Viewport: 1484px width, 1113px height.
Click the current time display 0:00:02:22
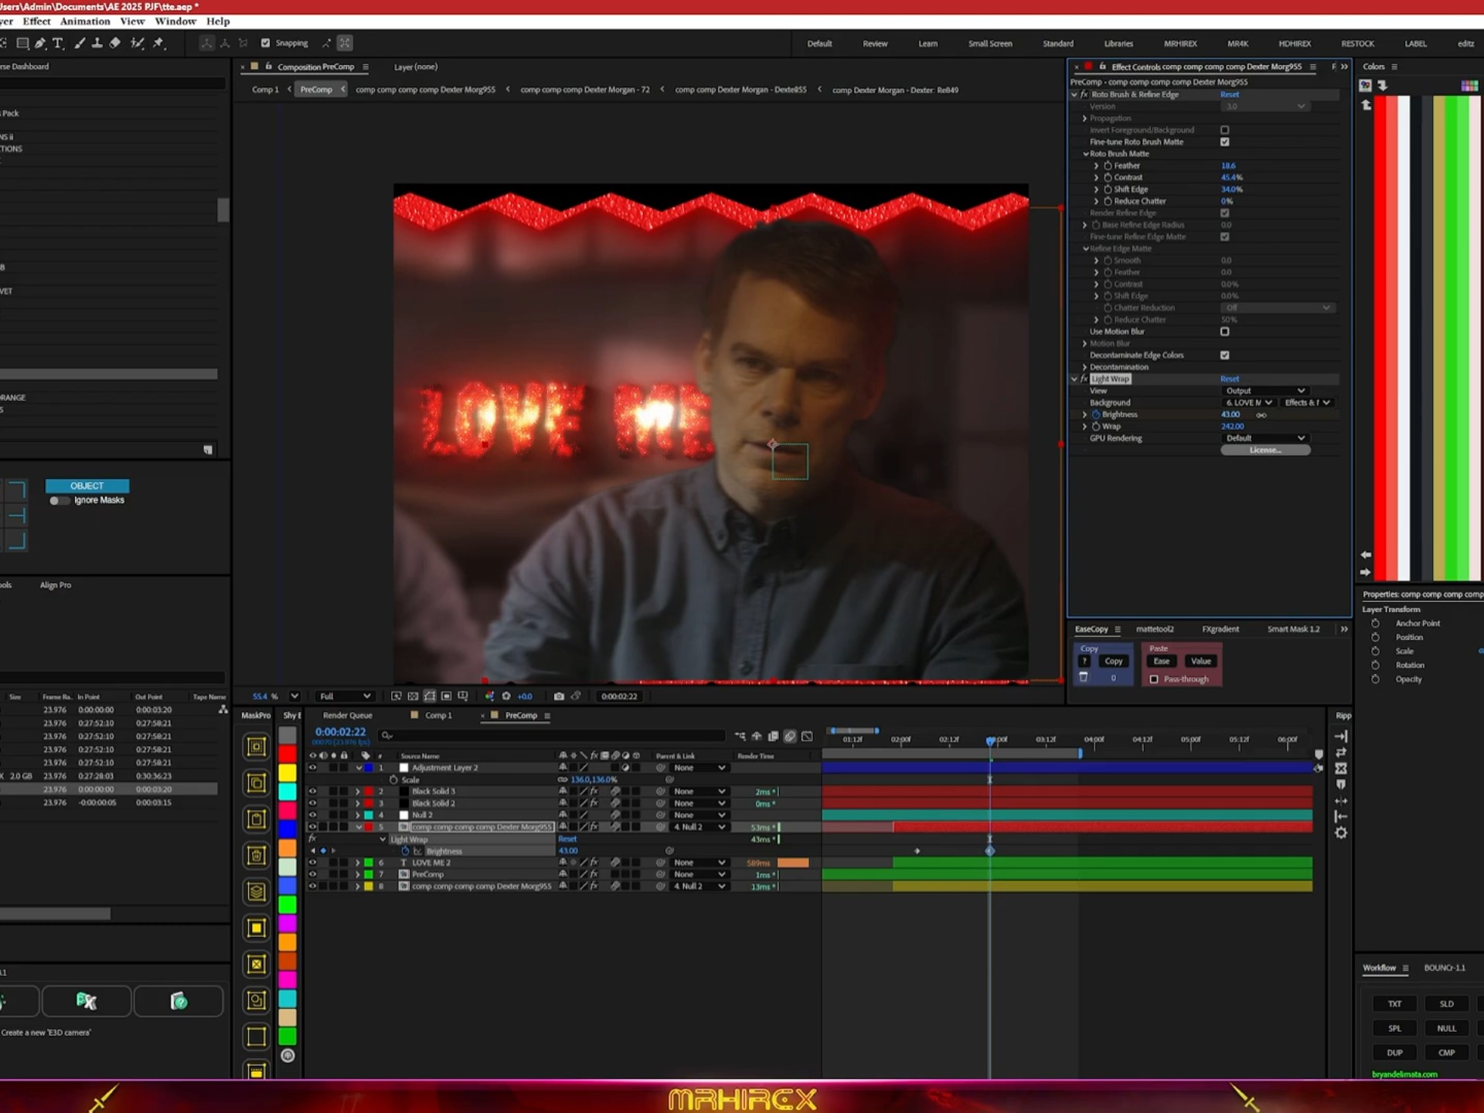(340, 732)
